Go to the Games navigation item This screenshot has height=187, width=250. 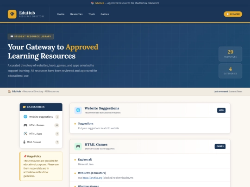pyautogui.click(x=105, y=14)
